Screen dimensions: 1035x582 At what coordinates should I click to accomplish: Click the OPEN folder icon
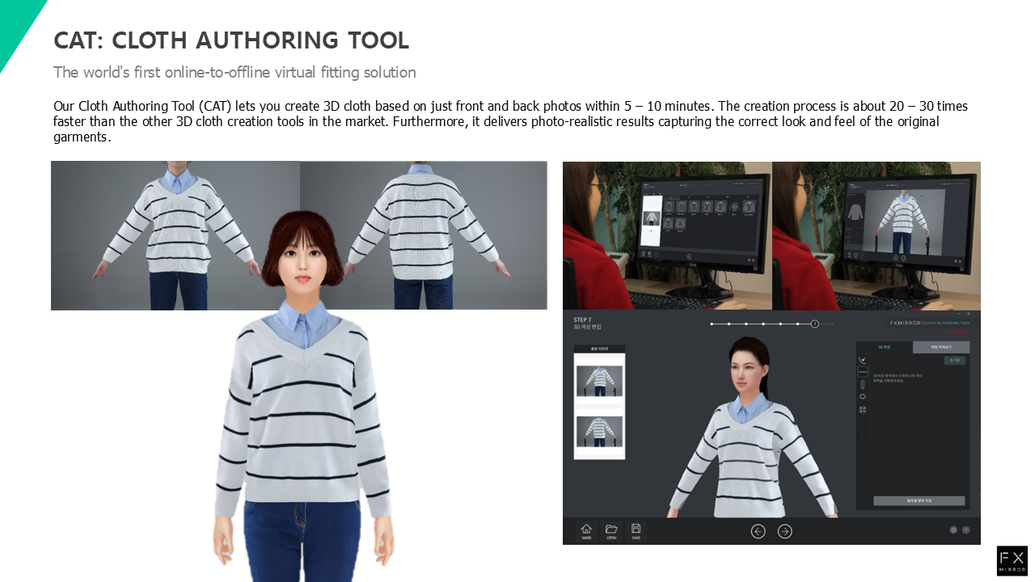pyautogui.click(x=611, y=530)
